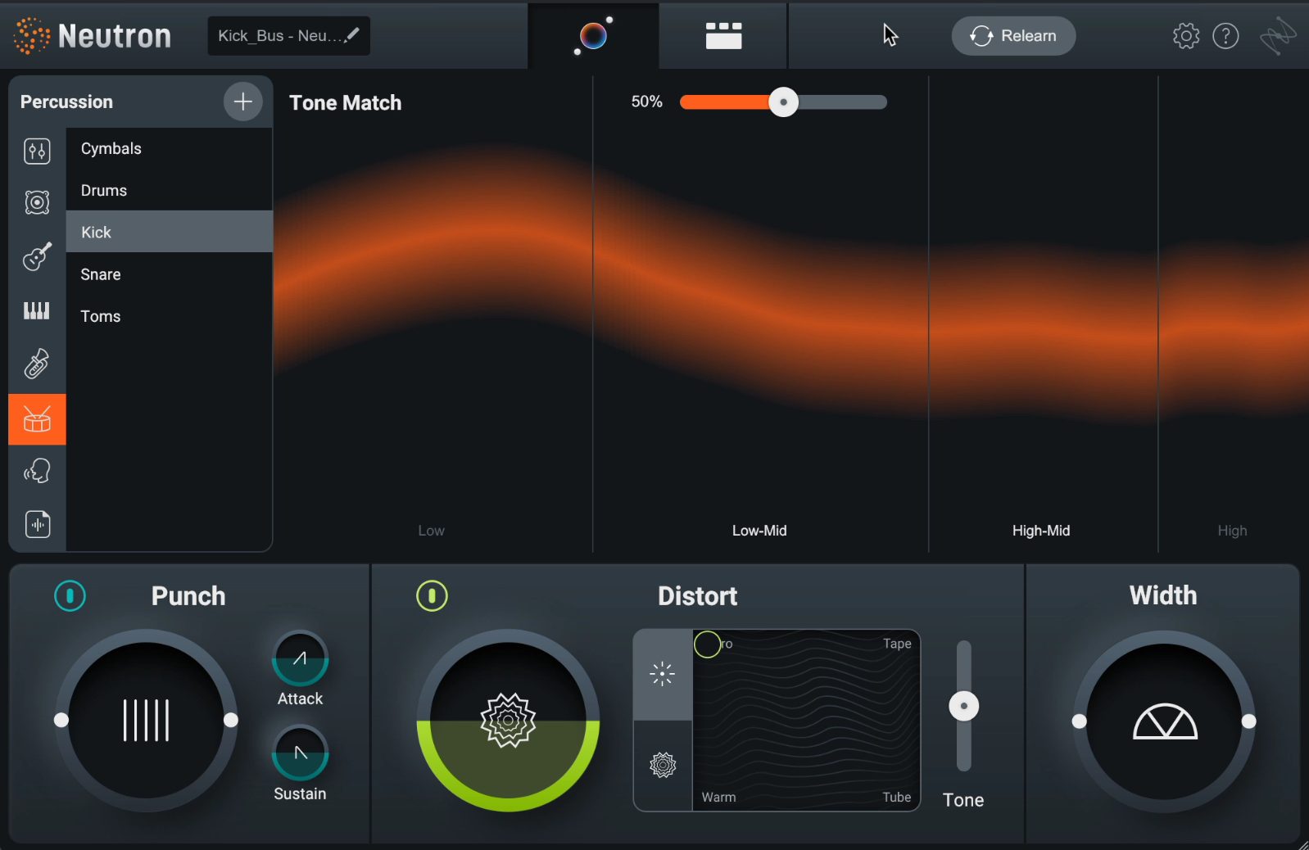This screenshot has height=850, width=1309.
Task: Click the Tone Match amount slider handle
Action: (x=783, y=102)
